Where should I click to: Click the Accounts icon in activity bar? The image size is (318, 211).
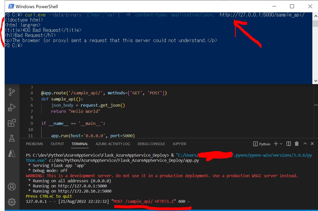12,186
